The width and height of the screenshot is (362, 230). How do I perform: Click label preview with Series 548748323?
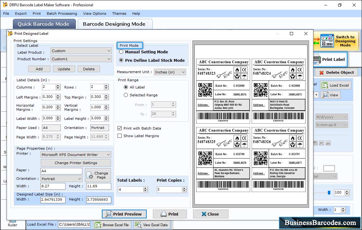click(x=223, y=91)
